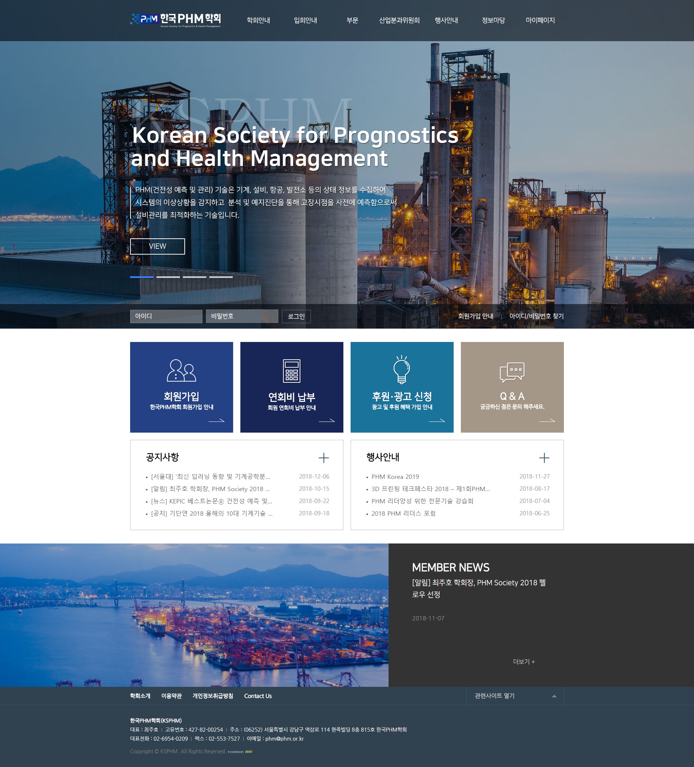
Task: Click the VIEW button on hero banner
Action: tap(157, 246)
